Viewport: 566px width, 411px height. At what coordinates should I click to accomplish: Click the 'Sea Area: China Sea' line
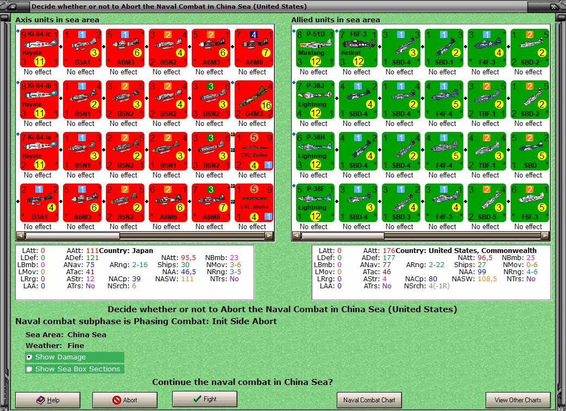66,335
